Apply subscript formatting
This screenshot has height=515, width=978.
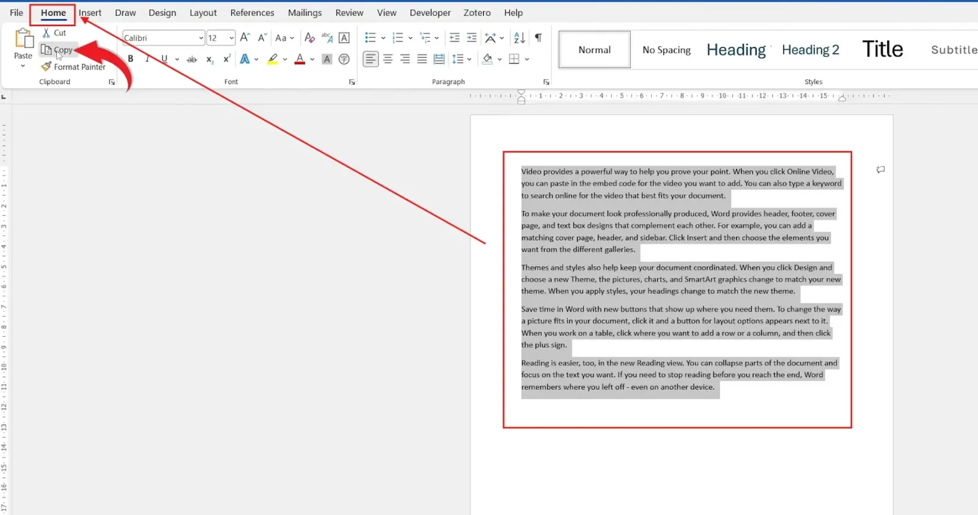(x=210, y=59)
